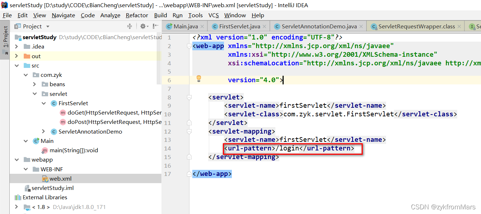Collapse the servlet package
This screenshot has height=214, width=481.
pos(35,94)
